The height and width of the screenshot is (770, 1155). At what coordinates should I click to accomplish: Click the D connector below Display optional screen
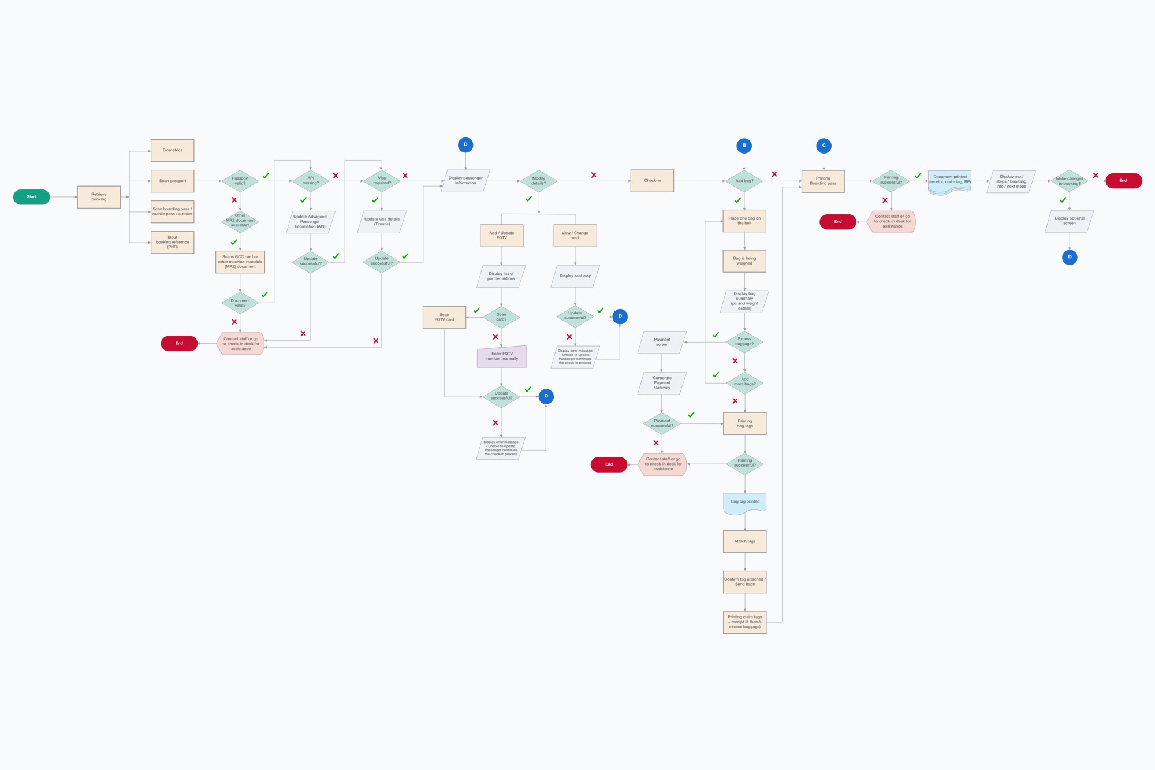(1069, 257)
